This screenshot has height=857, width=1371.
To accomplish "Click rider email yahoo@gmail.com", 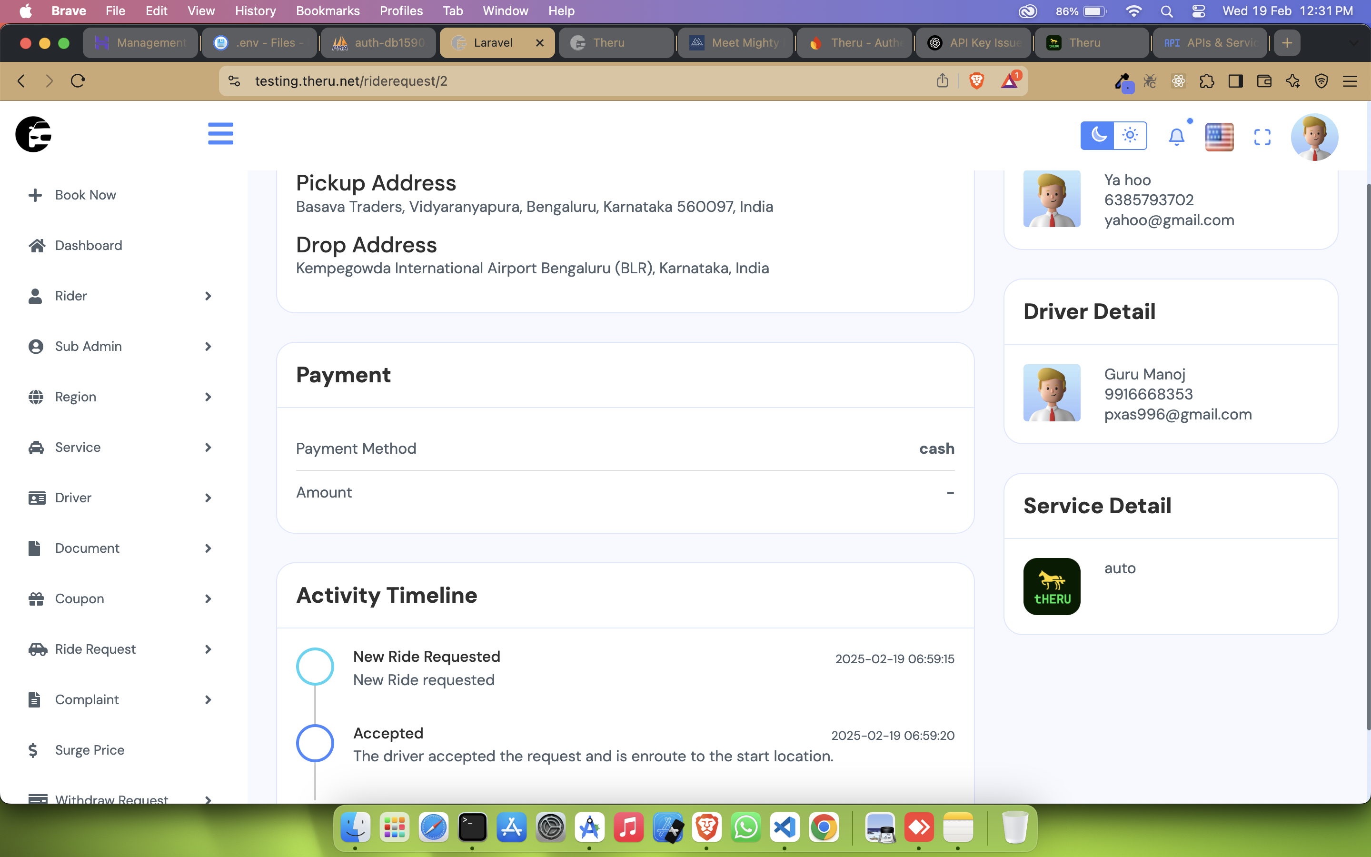I will [x=1169, y=220].
